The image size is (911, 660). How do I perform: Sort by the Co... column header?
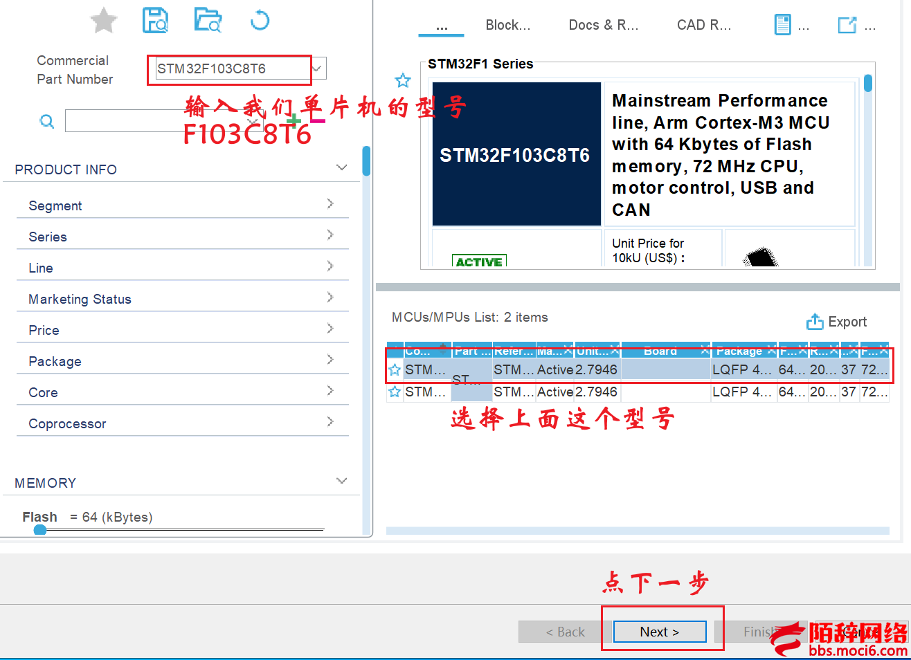point(428,351)
